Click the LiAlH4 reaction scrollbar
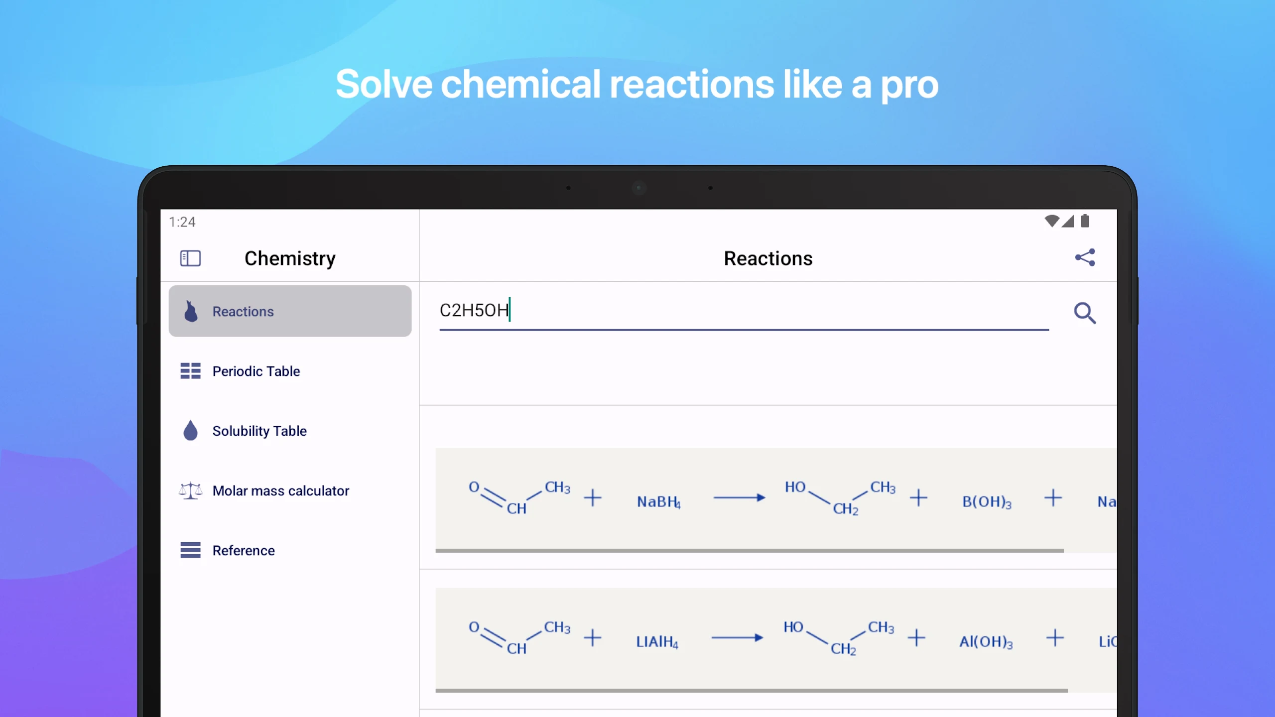This screenshot has width=1275, height=717. [x=751, y=691]
